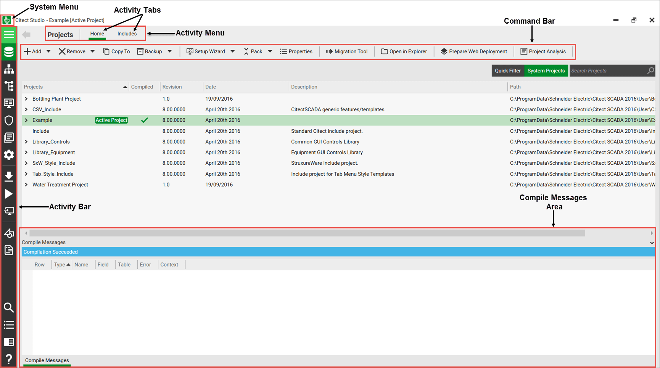The width and height of the screenshot is (660, 368).
Task: Click Open in Explorer
Action: coord(404,51)
